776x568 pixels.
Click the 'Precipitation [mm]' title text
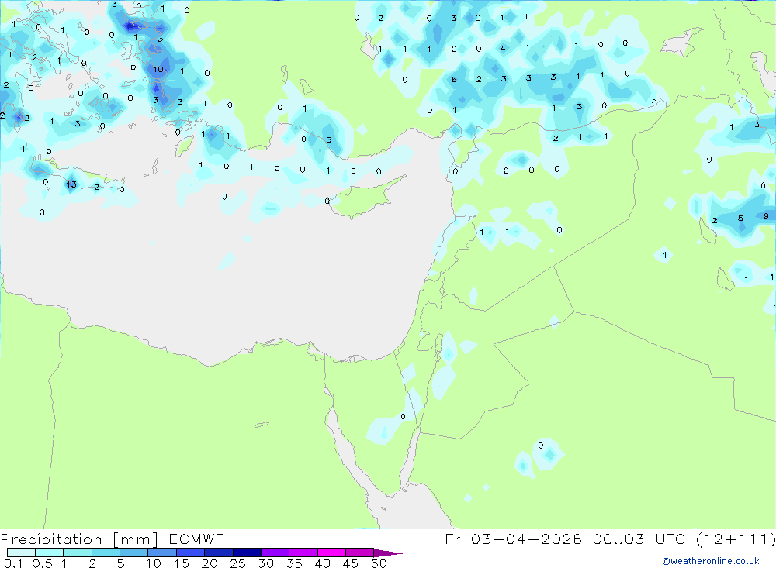(79, 539)
